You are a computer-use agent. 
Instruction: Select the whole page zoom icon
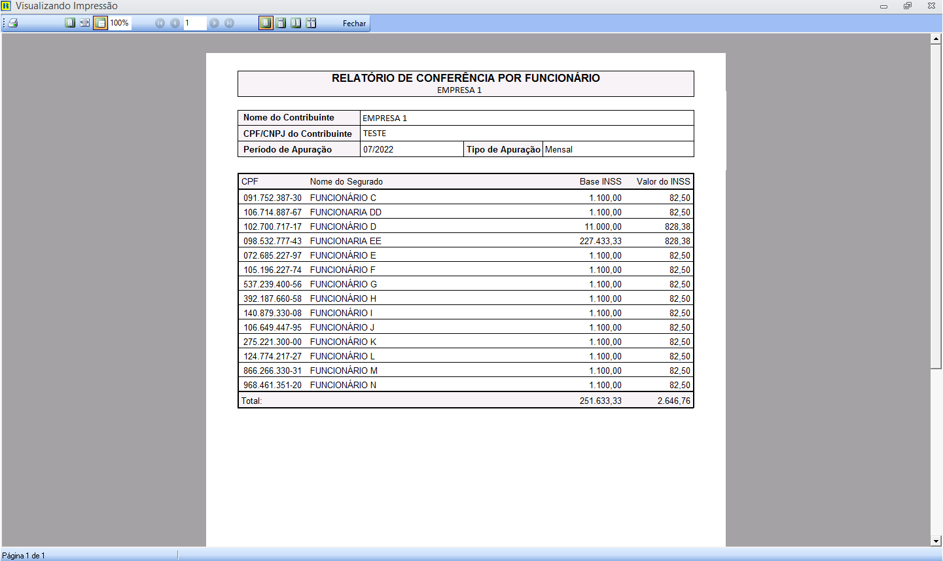coord(70,23)
